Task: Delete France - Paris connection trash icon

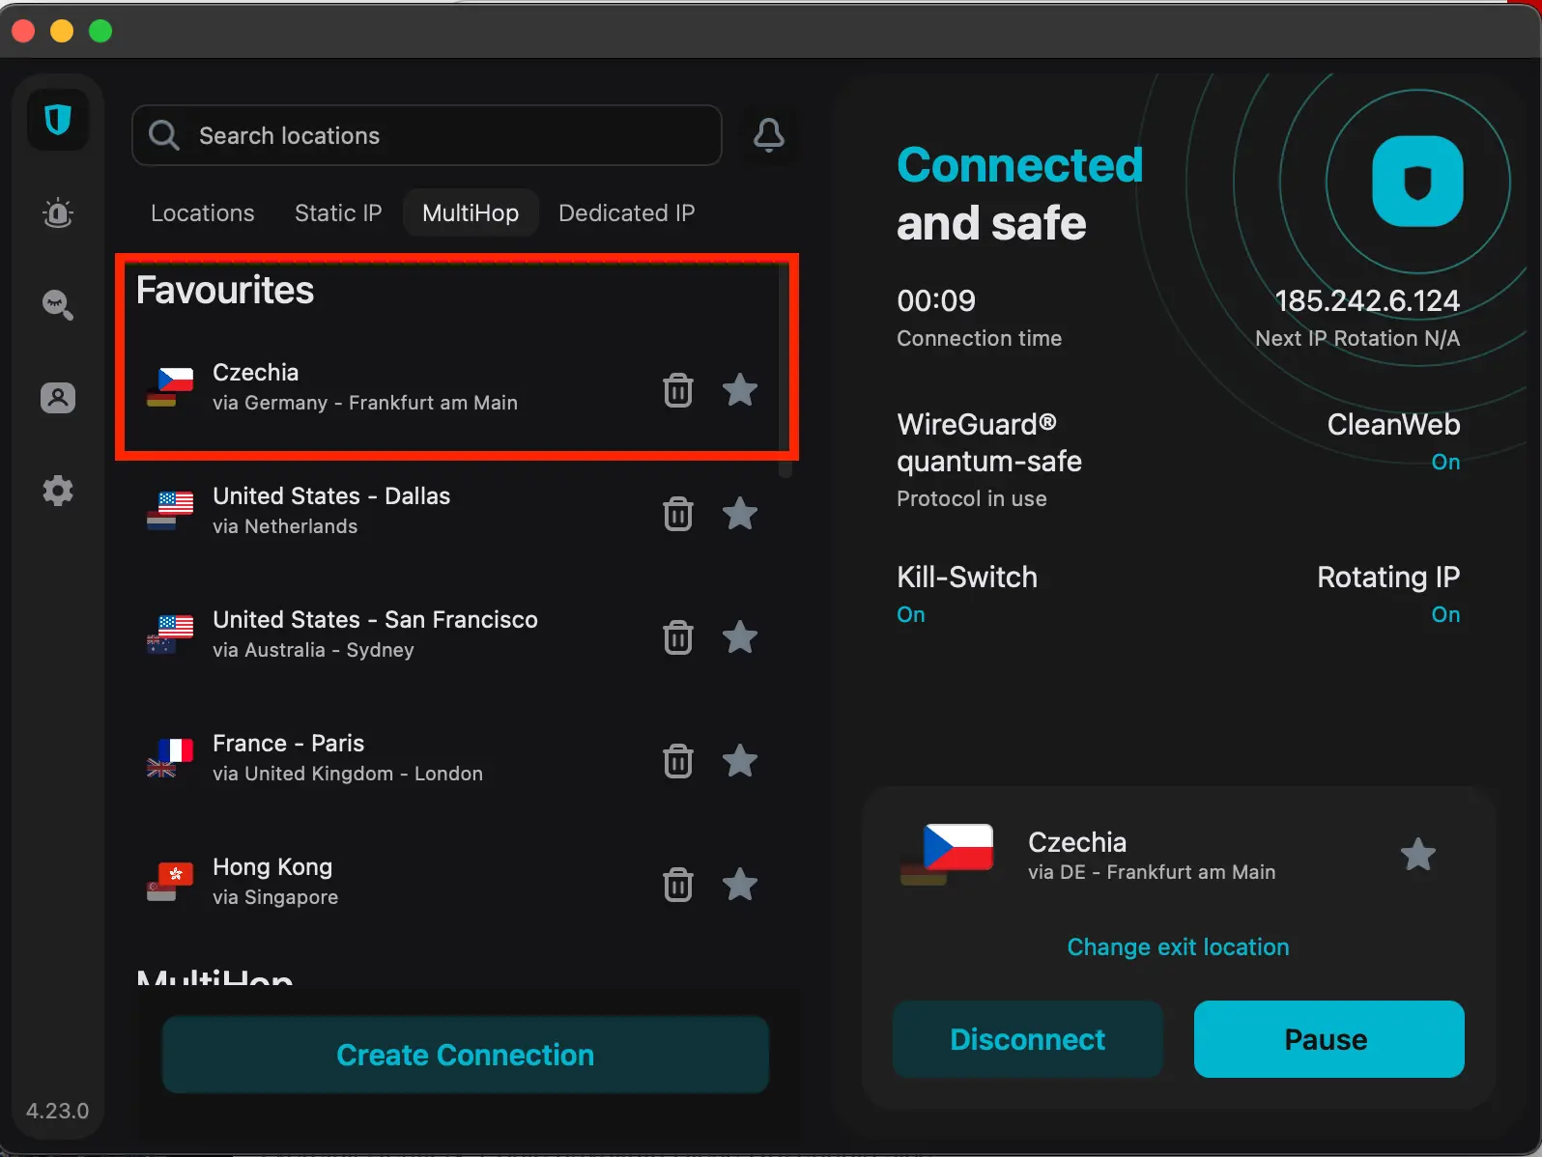Action: click(678, 761)
